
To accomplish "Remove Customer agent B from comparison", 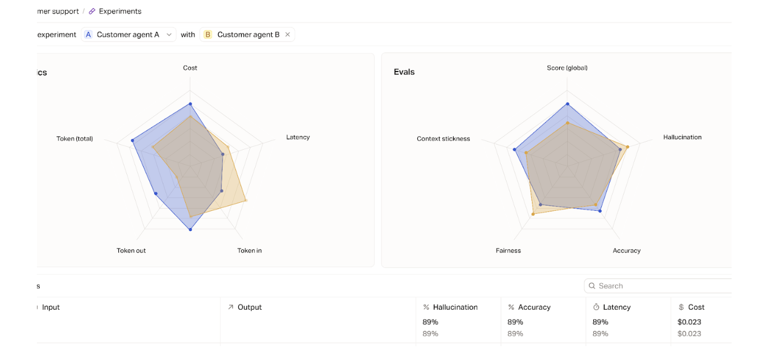I will [x=287, y=35].
